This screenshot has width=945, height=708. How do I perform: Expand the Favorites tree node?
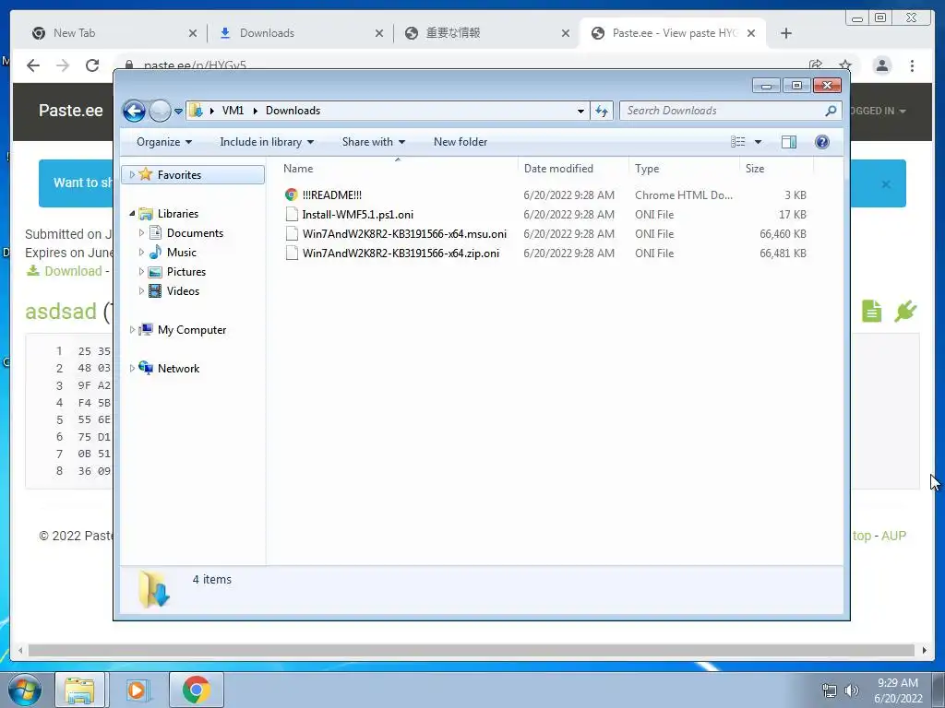[132, 174]
